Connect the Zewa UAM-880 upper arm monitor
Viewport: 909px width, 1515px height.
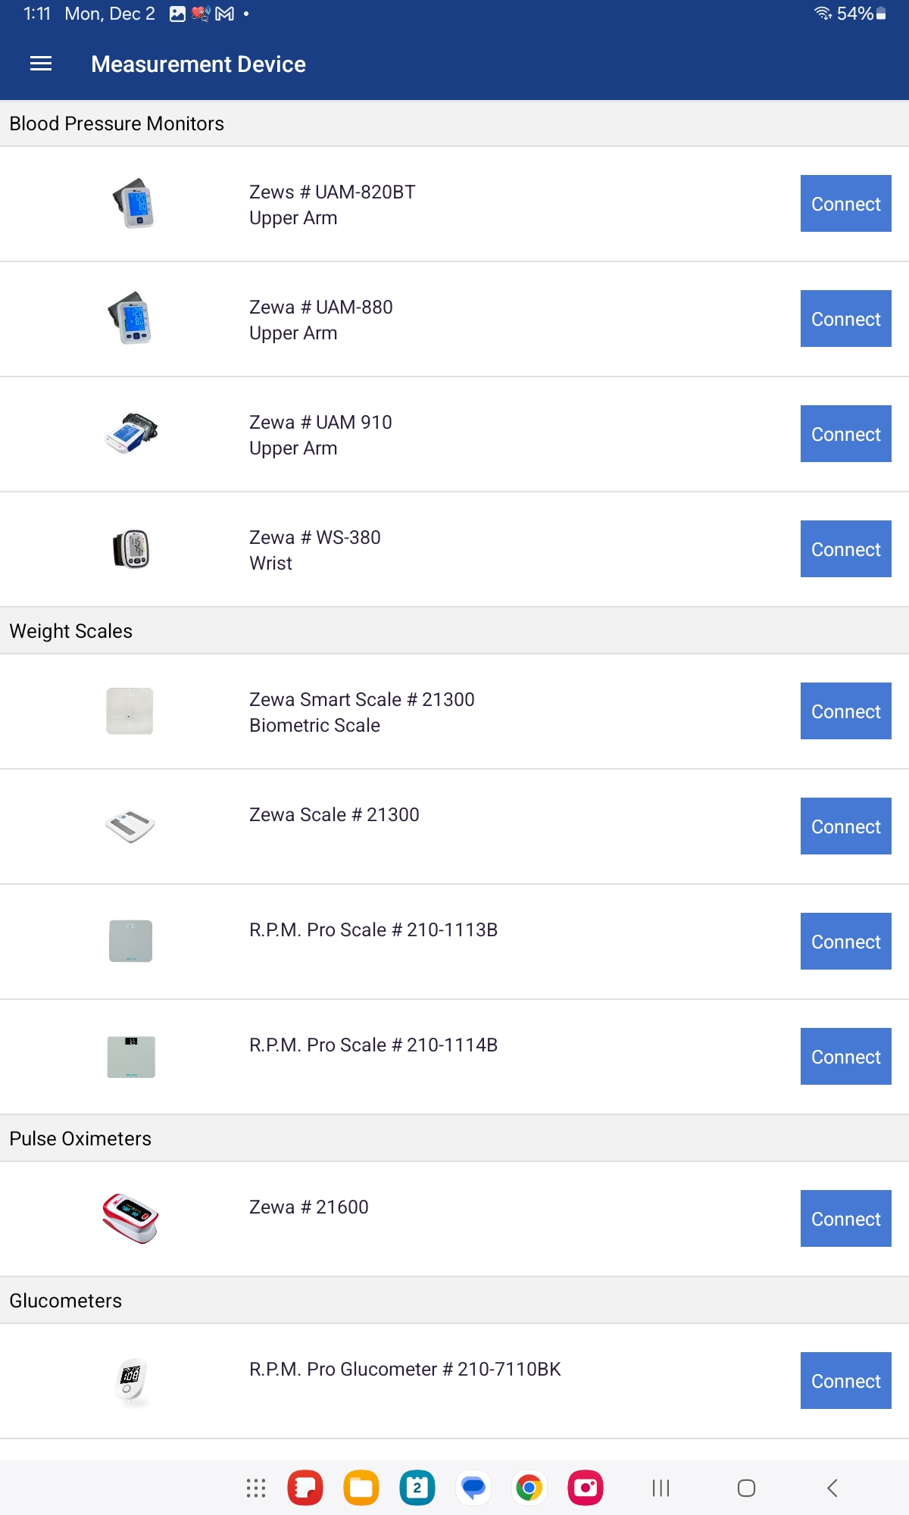click(x=845, y=319)
